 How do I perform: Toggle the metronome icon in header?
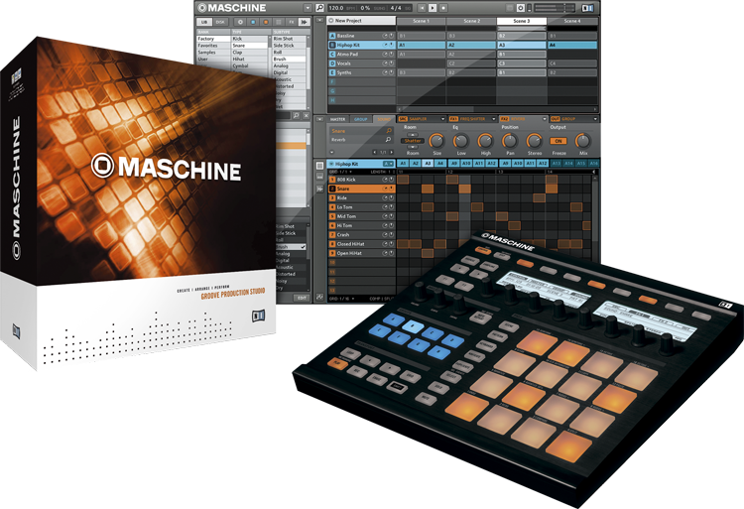click(x=521, y=8)
